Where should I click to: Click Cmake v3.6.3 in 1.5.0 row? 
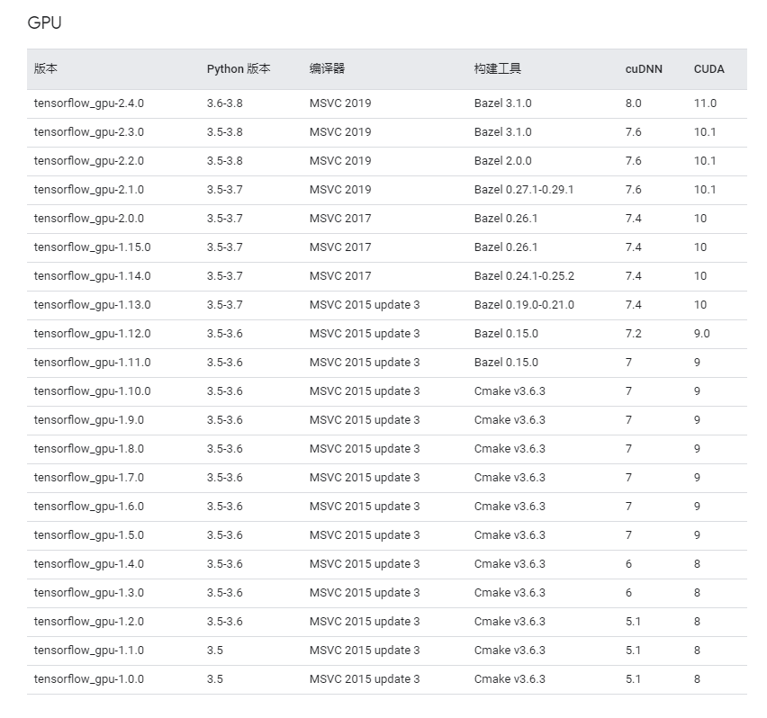(510, 535)
